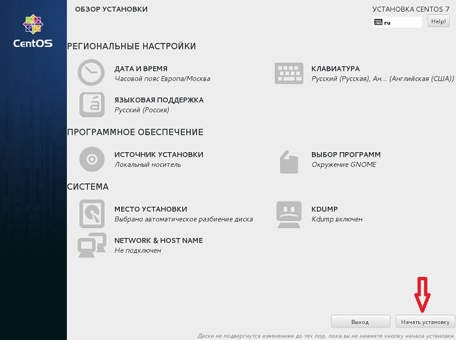Click the Выход button
This screenshot has width=456, height=340.
(x=360, y=322)
